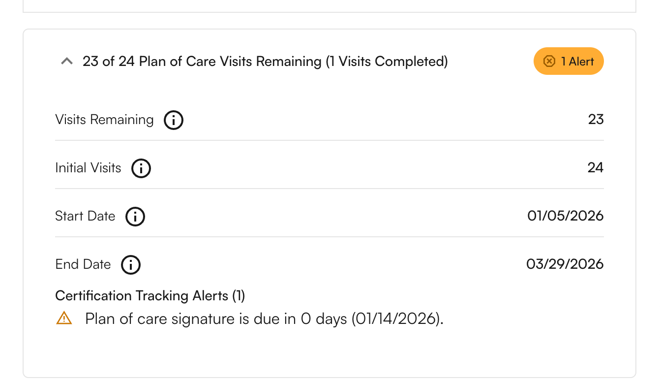This screenshot has height=383, width=660.
Task: Select the Plan of Care Visits header text
Action: point(266,61)
